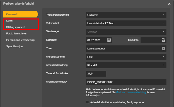Image resolution: width=174 pixels, height=107 pixels.
Task: Expand the Virksomhet dropdown
Action: [x=126, y=23]
